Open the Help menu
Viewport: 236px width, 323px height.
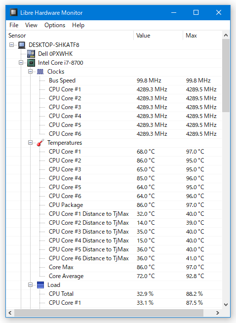tap(78, 25)
